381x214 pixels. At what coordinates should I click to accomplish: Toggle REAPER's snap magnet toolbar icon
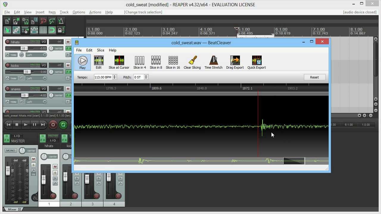52,30
